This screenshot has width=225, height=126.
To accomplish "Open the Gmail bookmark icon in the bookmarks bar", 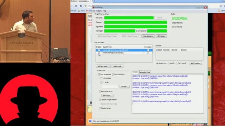I will [x=87, y=11].
